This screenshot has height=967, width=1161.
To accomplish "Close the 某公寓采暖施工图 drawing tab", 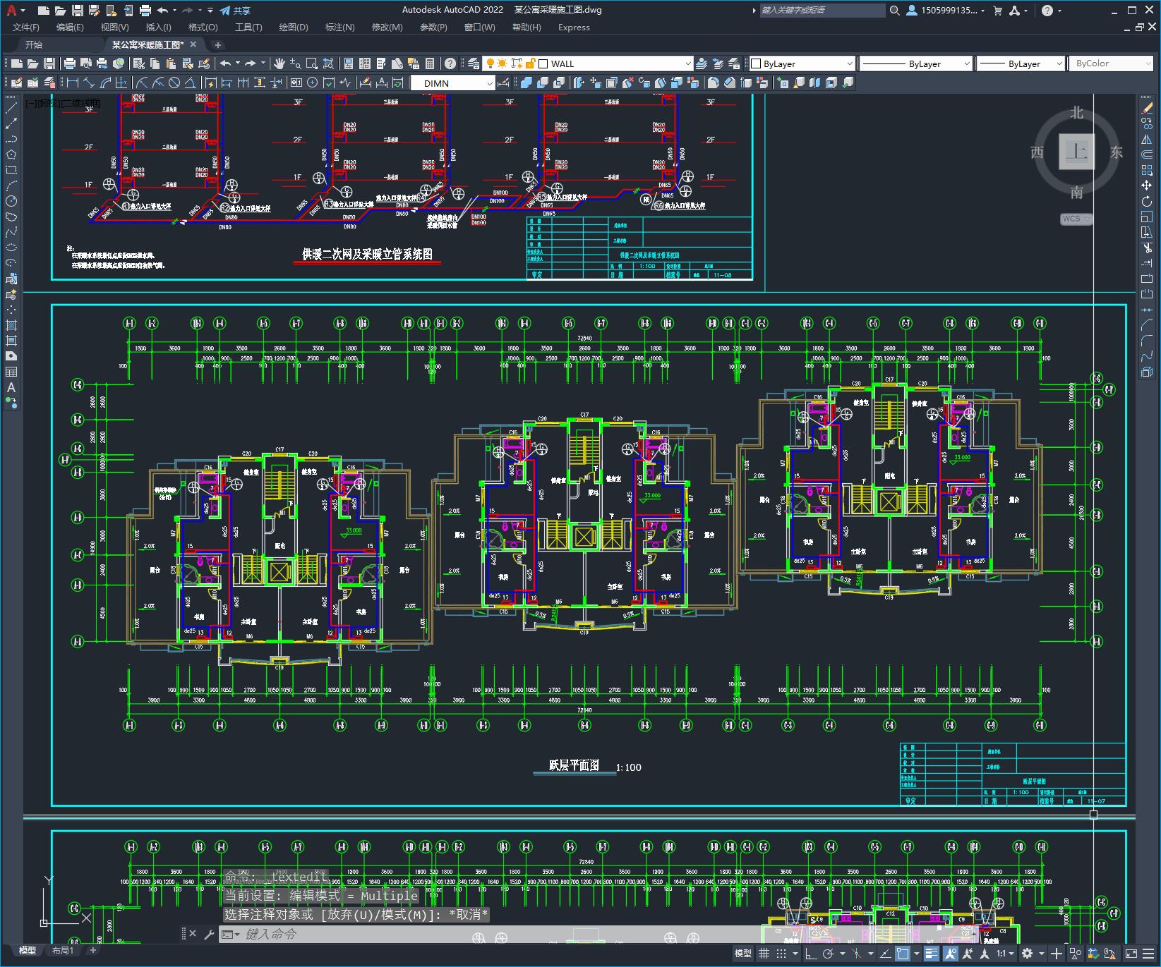I will pyautogui.click(x=193, y=44).
